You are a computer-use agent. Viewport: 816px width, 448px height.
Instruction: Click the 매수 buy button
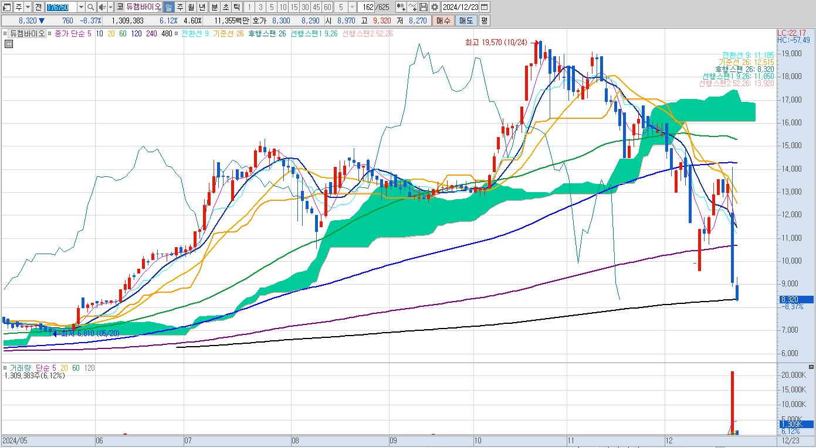[443, 20]
